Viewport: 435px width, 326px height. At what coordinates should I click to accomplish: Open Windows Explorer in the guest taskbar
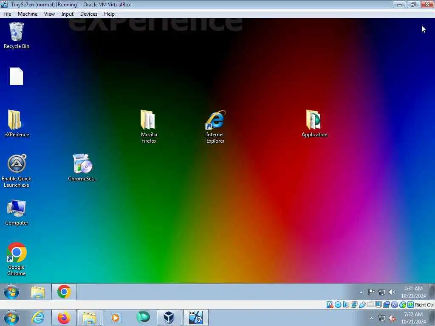(38, 292)
